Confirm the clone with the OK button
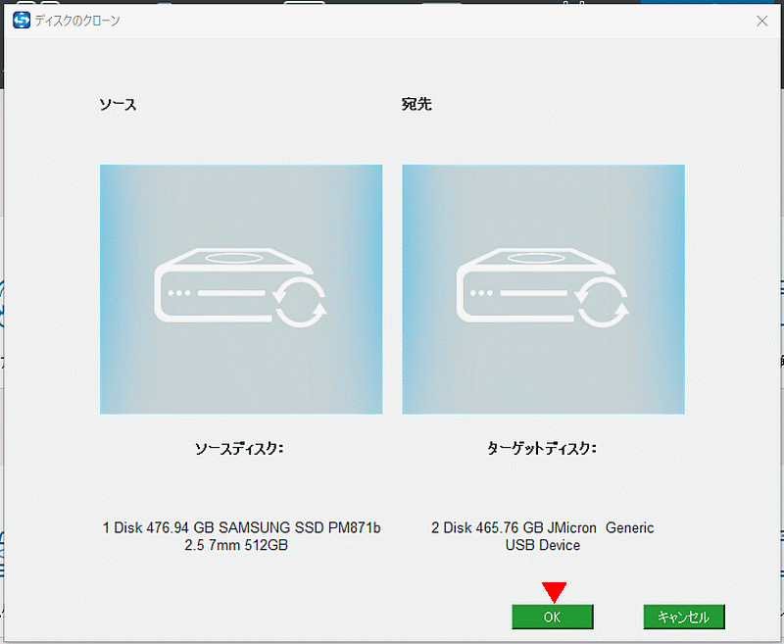This screenshot has height=644, width=784. click(552, 617)
